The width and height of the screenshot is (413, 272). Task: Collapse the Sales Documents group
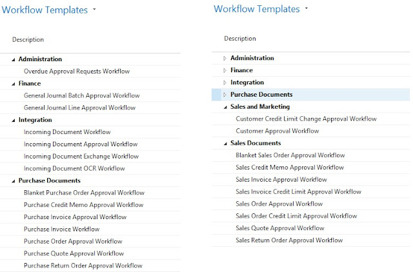pos(225,143)
